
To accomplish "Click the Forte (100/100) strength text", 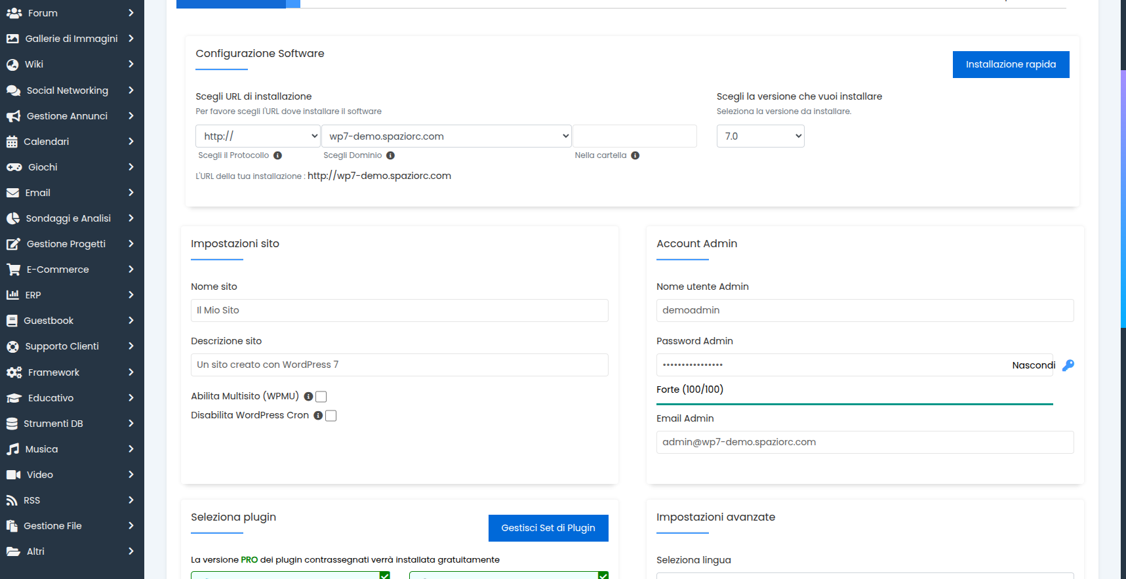I will pos(690,389).
